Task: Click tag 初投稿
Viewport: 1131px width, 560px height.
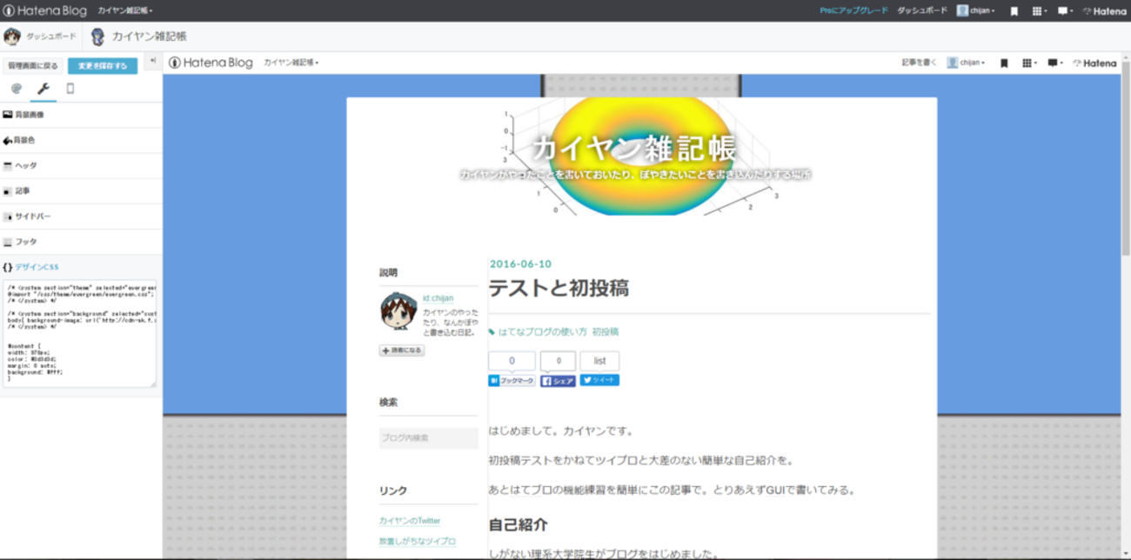Action: 606,332
